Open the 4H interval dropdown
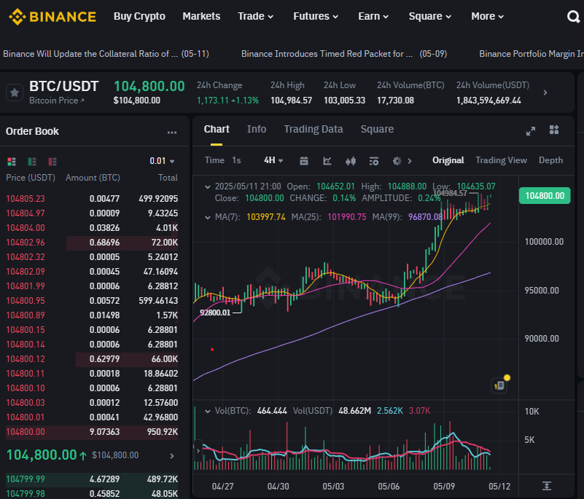This screenshot has height=499, width=584. 273,160
